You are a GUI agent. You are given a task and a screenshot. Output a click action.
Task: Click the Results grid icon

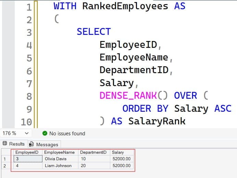5,143
